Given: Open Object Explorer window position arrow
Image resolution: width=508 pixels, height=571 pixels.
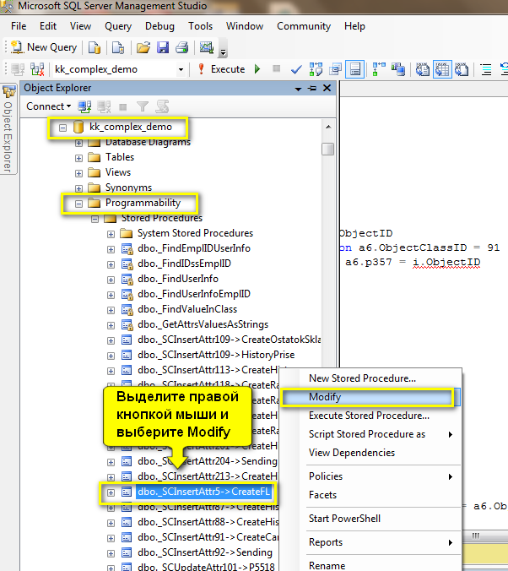Looking at the screenshot, I should coord(298,89).
